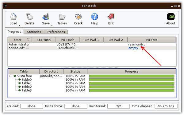Click the blue empty password cell
This screenshot has height=115, width=184.
click(133, 48)
